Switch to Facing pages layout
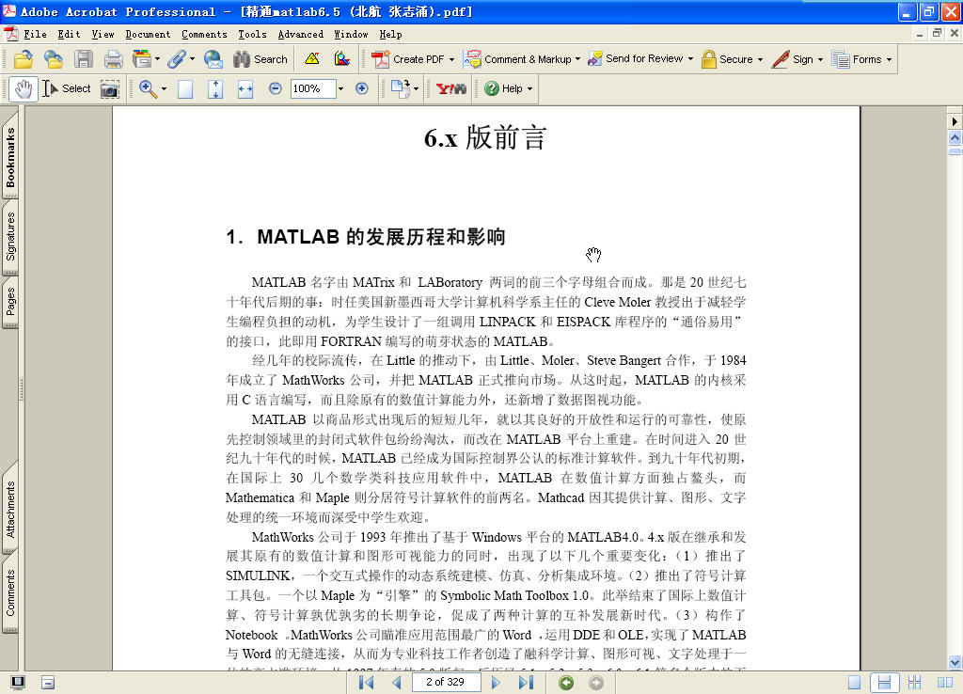The image size is (963, 694). tap(945, 683)
